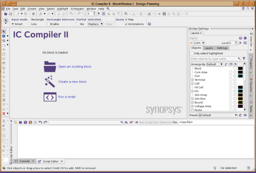Click the redo arrow in Script Editor toolbar
Image resolution: width=256 pixels, height=173 pixels.
[x=45, y=122]
